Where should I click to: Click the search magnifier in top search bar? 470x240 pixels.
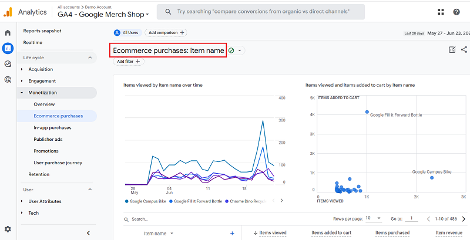click(x=169, y=12)
